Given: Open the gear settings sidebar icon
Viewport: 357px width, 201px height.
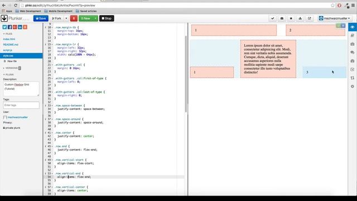Looking at the screenshot, I should coord(353,87).
